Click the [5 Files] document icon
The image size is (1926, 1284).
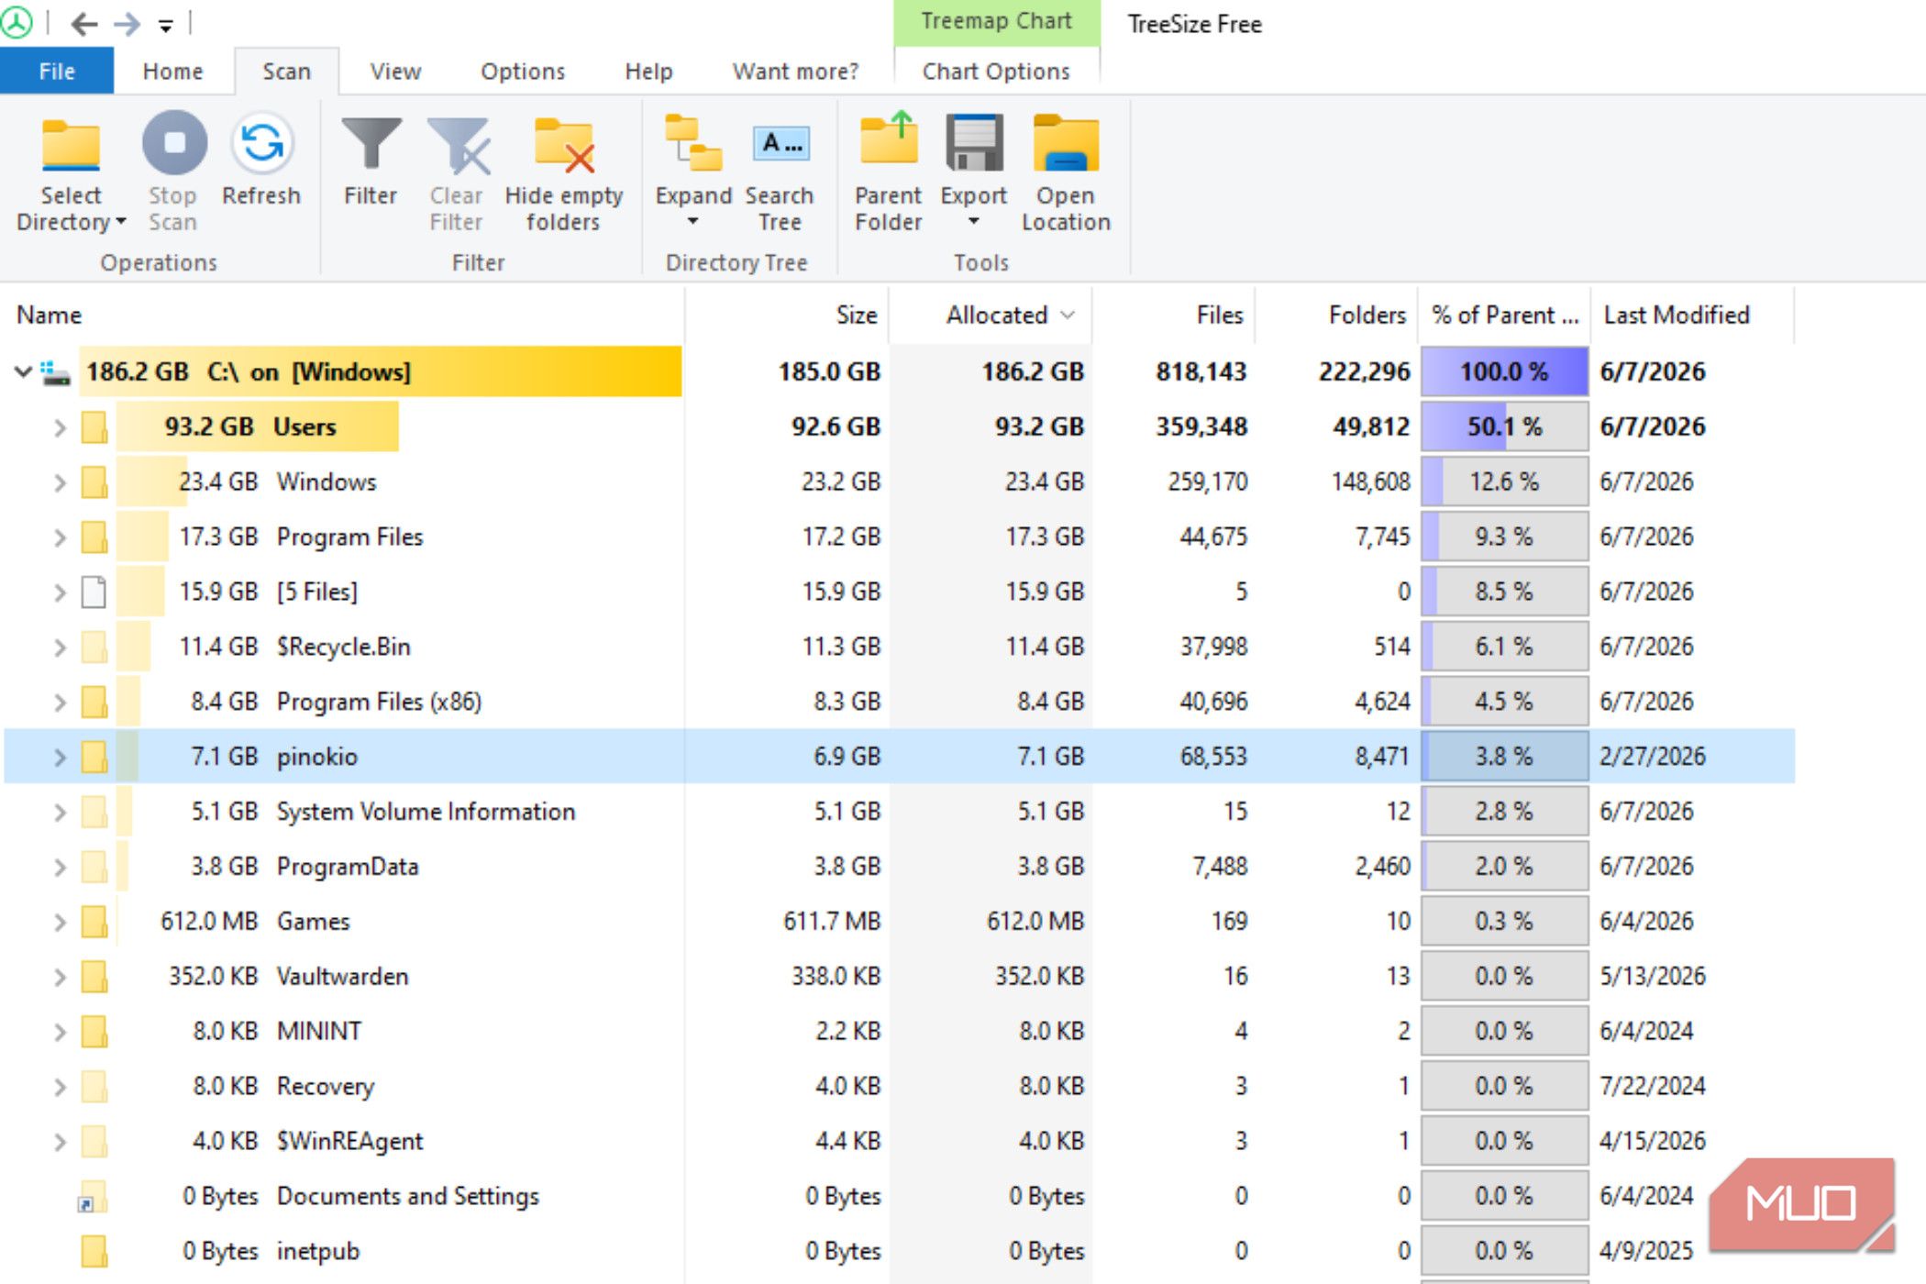click(x=94, y=592)
